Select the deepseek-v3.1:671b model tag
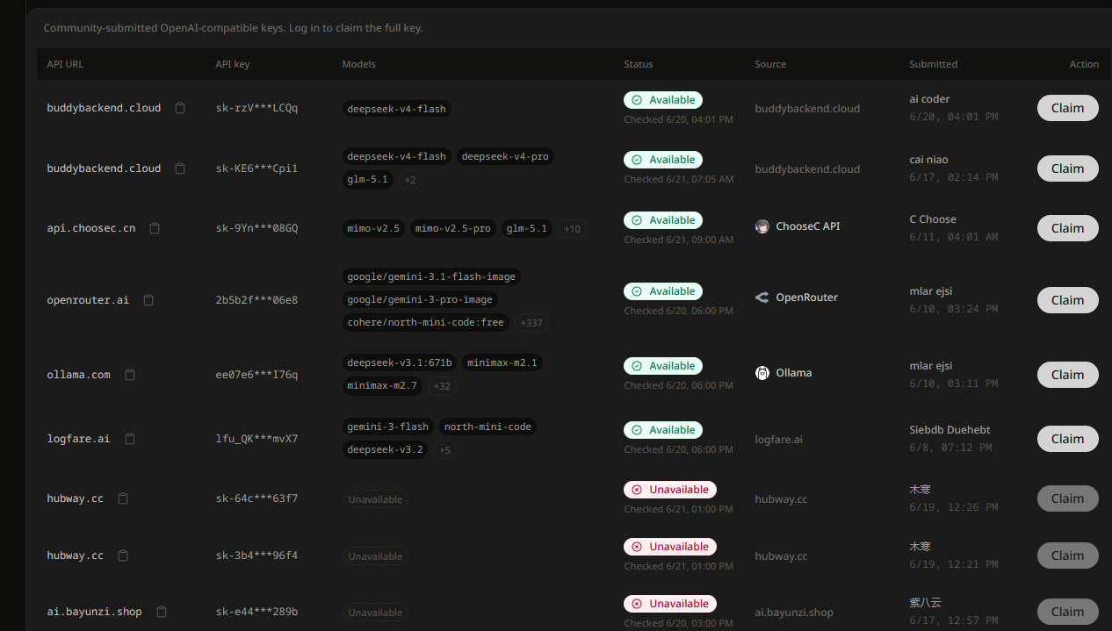 [400, 362]
